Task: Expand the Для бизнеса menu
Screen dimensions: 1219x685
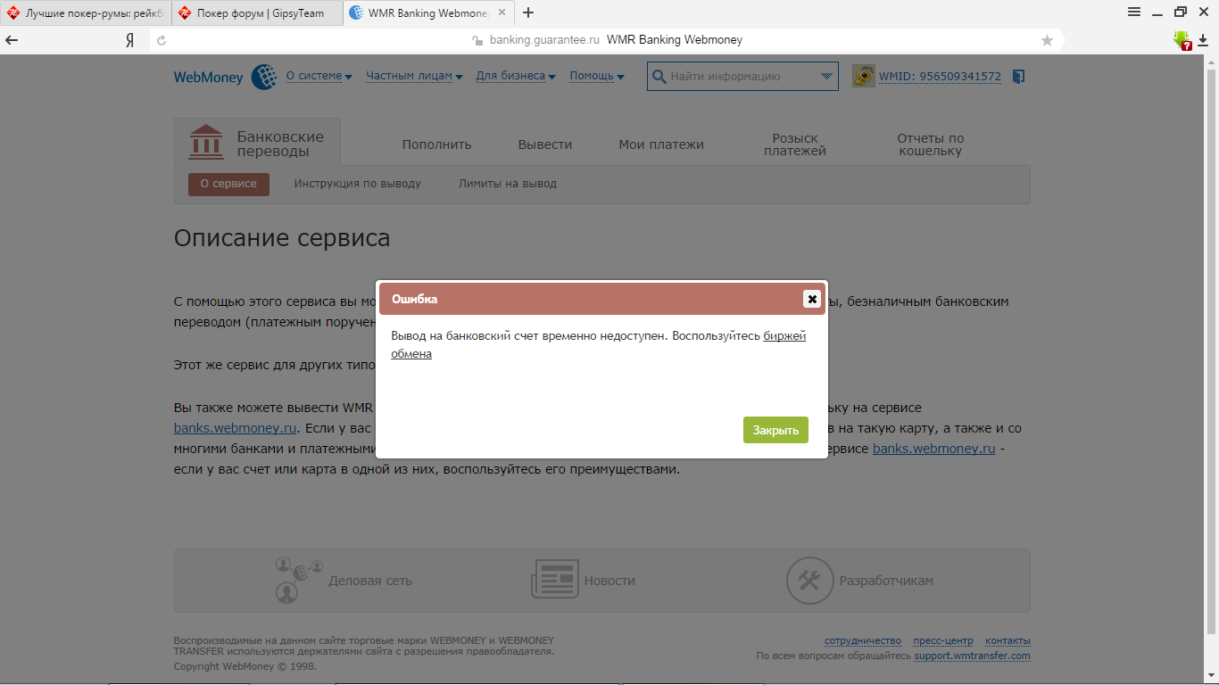Action: click(516, 77)
